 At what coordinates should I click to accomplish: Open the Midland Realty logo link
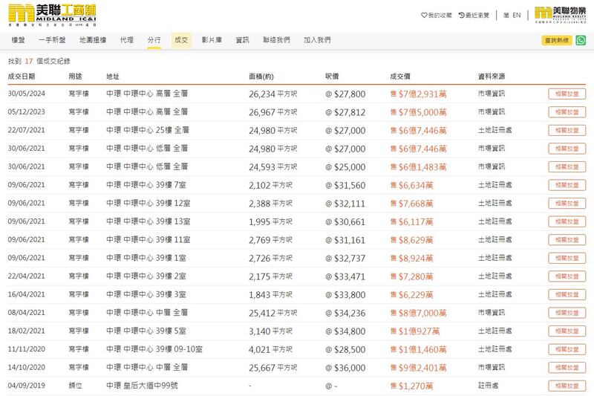pyautogui.click(x=560, y=15)
